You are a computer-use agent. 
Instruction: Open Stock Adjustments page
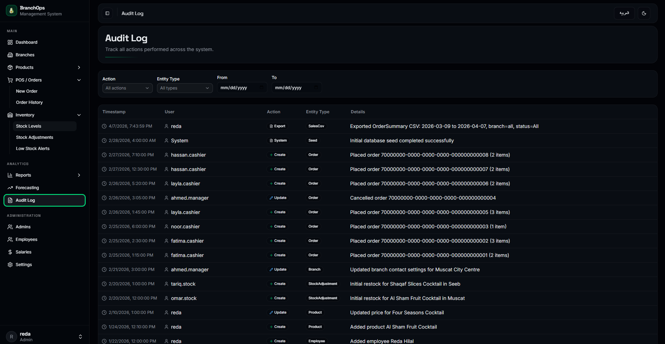pos(44,137)
